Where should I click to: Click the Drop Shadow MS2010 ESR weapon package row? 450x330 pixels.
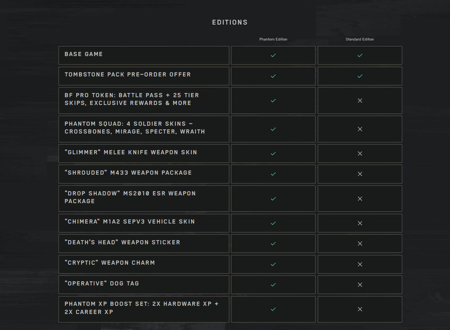coord(144,198)
